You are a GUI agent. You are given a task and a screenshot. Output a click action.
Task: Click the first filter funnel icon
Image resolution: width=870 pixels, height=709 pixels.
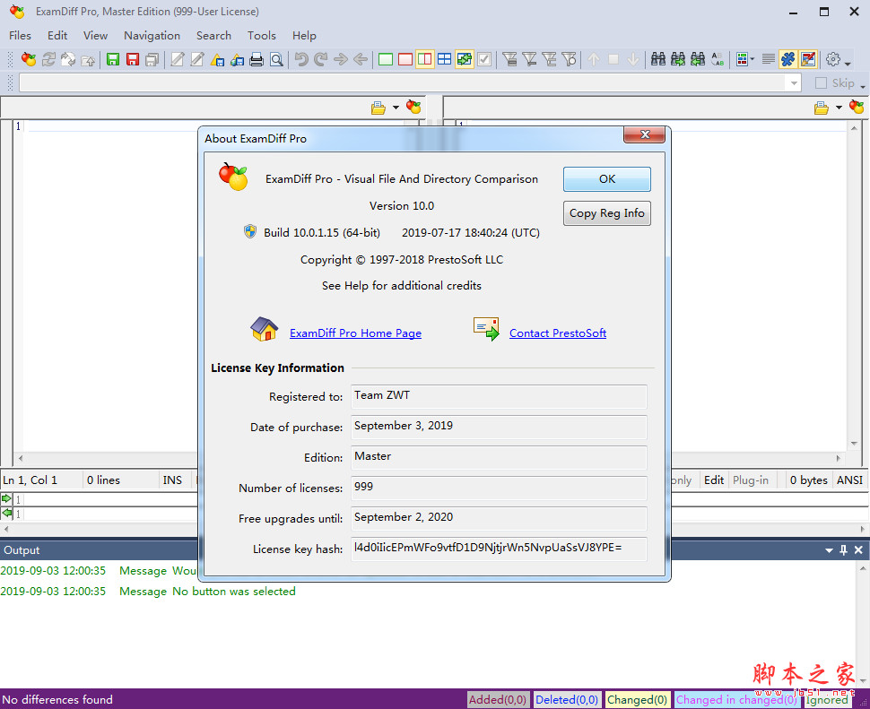pyautogui.click(x=509, y=59)
